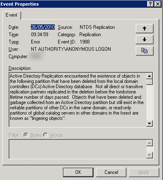Click data box scrollbar up arrow
The image size is (163, 180).
click(150, 143)
